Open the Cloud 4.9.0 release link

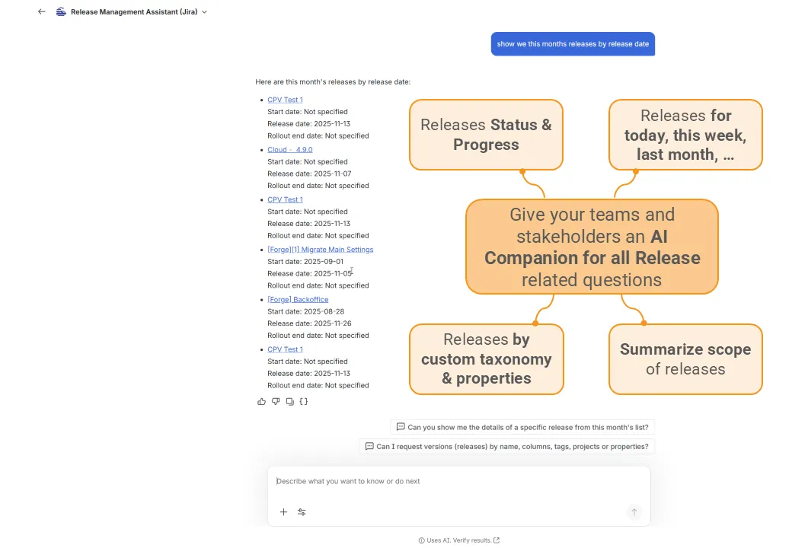[x=289, y=149]
